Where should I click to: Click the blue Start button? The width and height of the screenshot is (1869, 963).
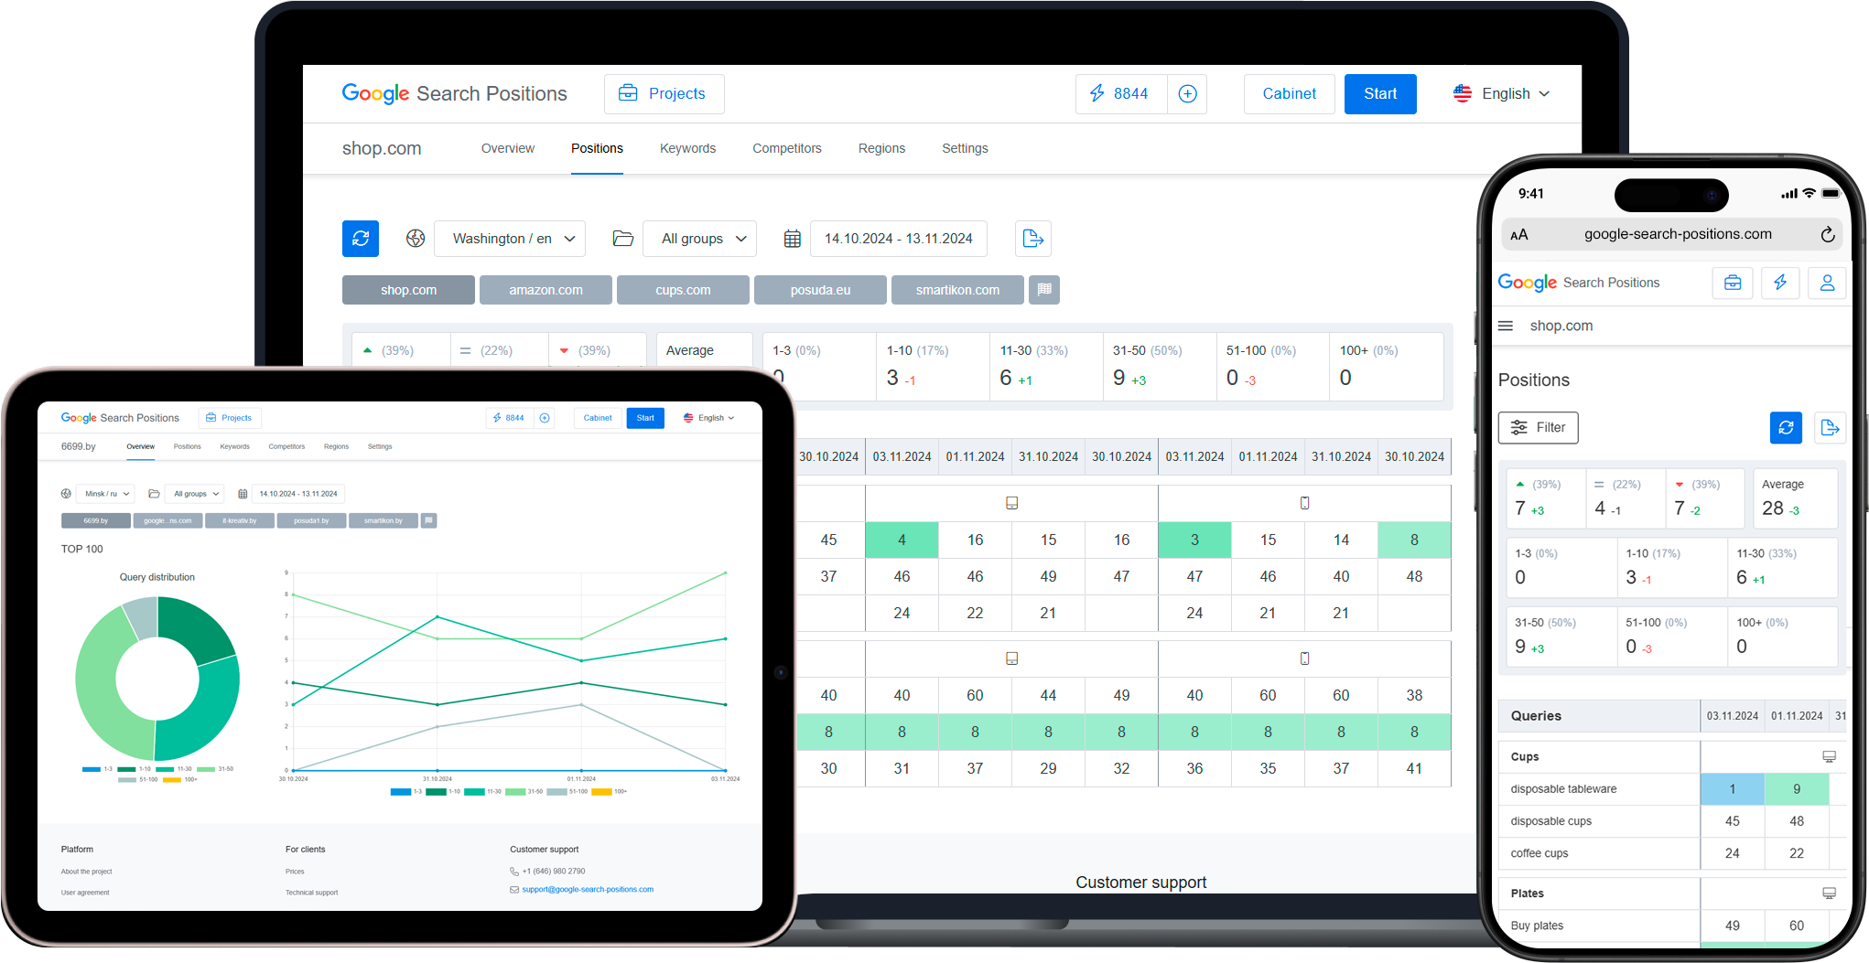point(1379,94)
